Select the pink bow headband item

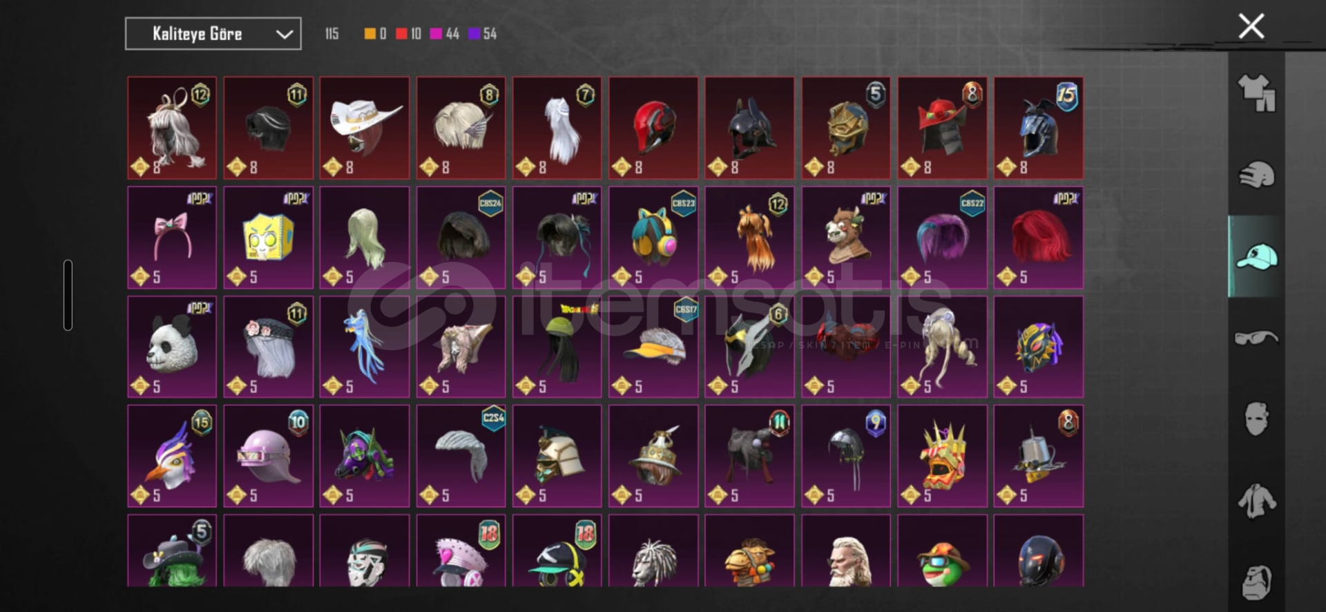(x=172, y=237)
